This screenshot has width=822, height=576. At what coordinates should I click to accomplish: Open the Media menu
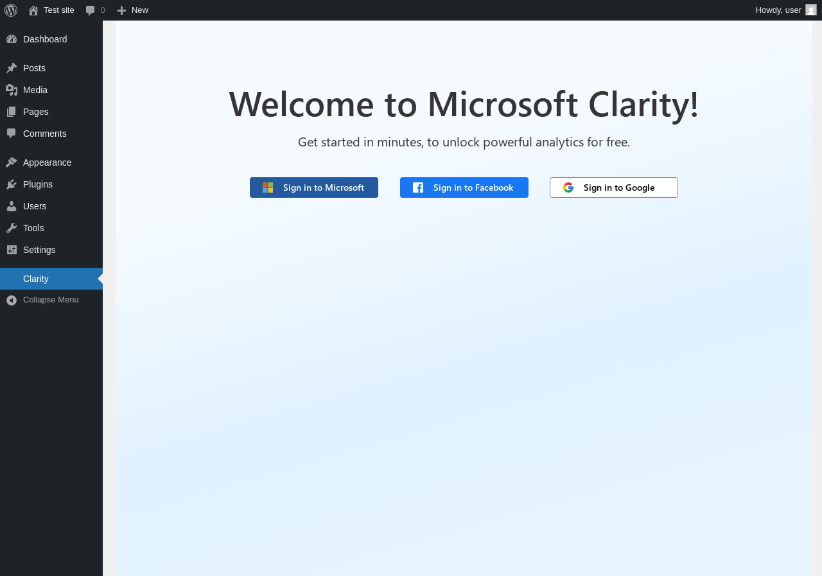(x=51, y=90)
